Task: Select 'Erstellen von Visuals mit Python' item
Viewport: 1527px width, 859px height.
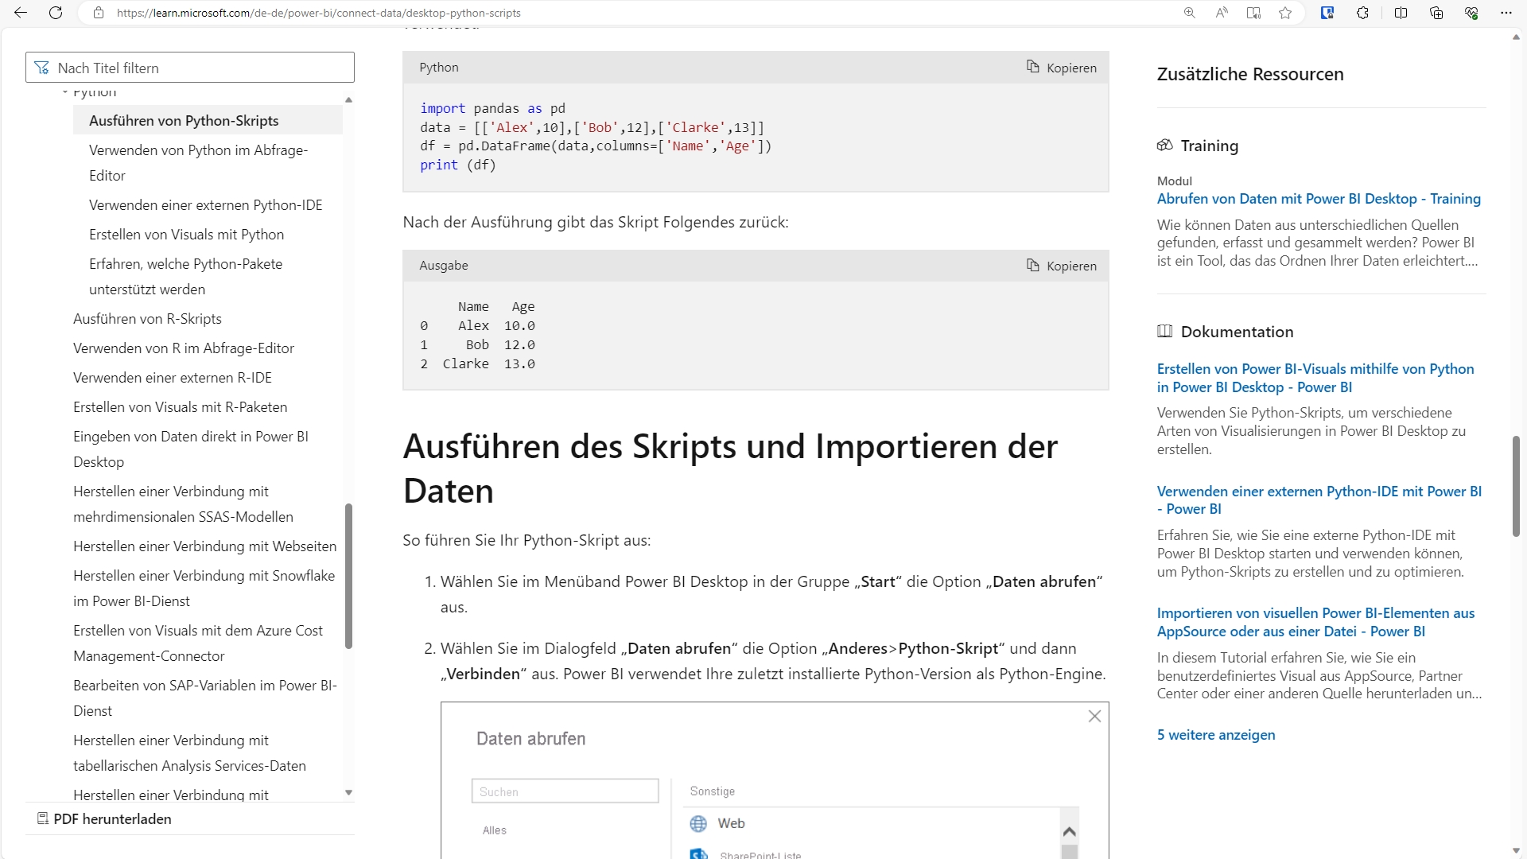Action: tap(186, 235)
